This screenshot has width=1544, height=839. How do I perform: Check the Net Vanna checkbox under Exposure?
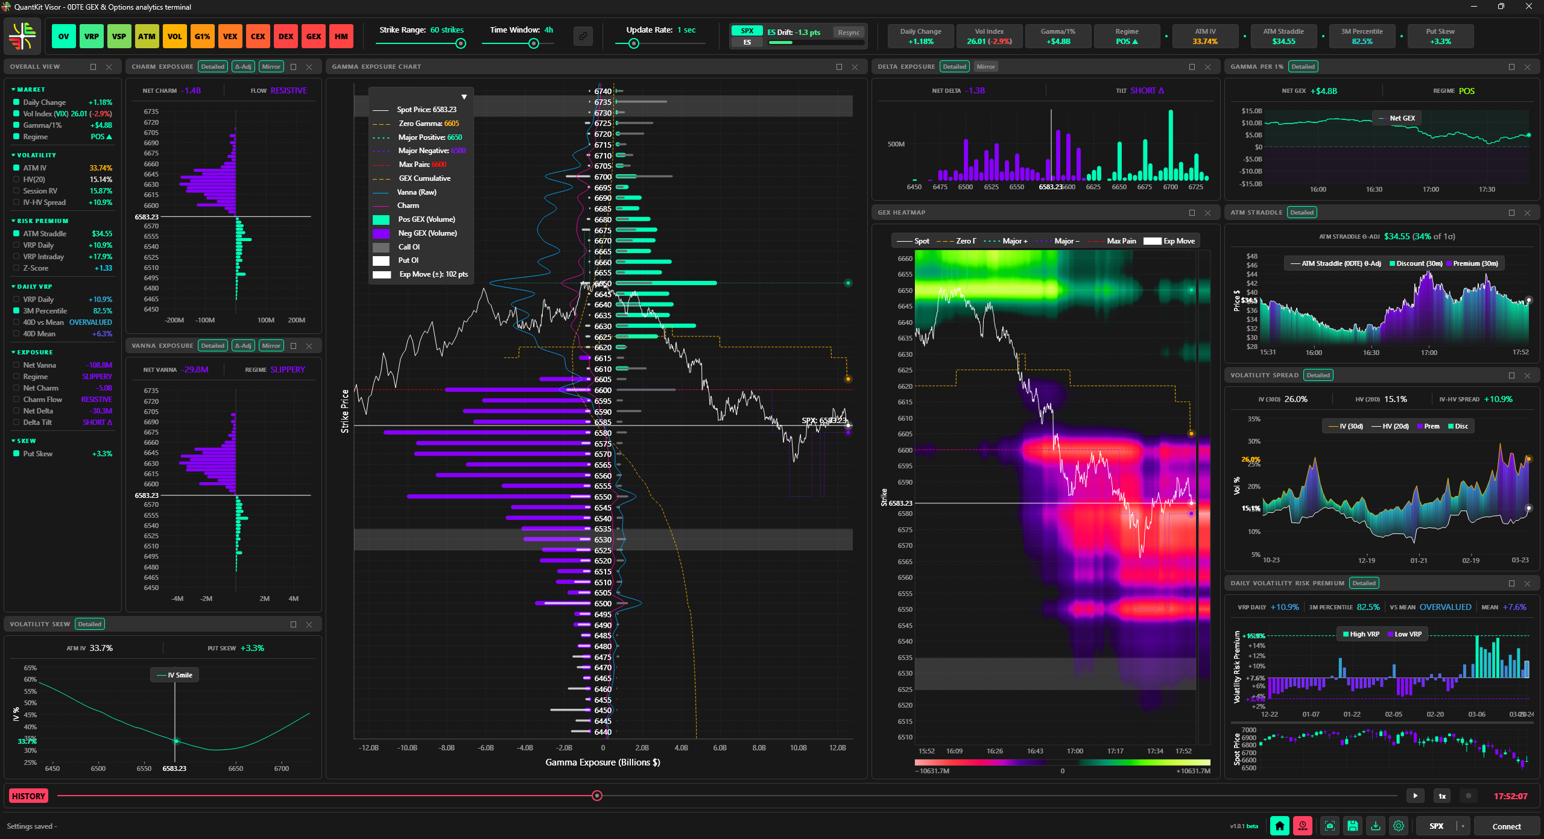17,365
